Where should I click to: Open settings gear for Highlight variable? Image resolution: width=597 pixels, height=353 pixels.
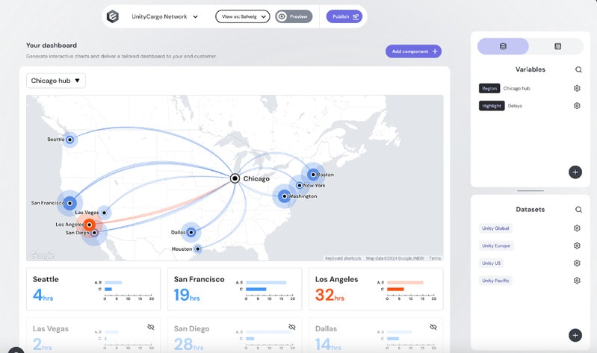click(x=577, y=106)
